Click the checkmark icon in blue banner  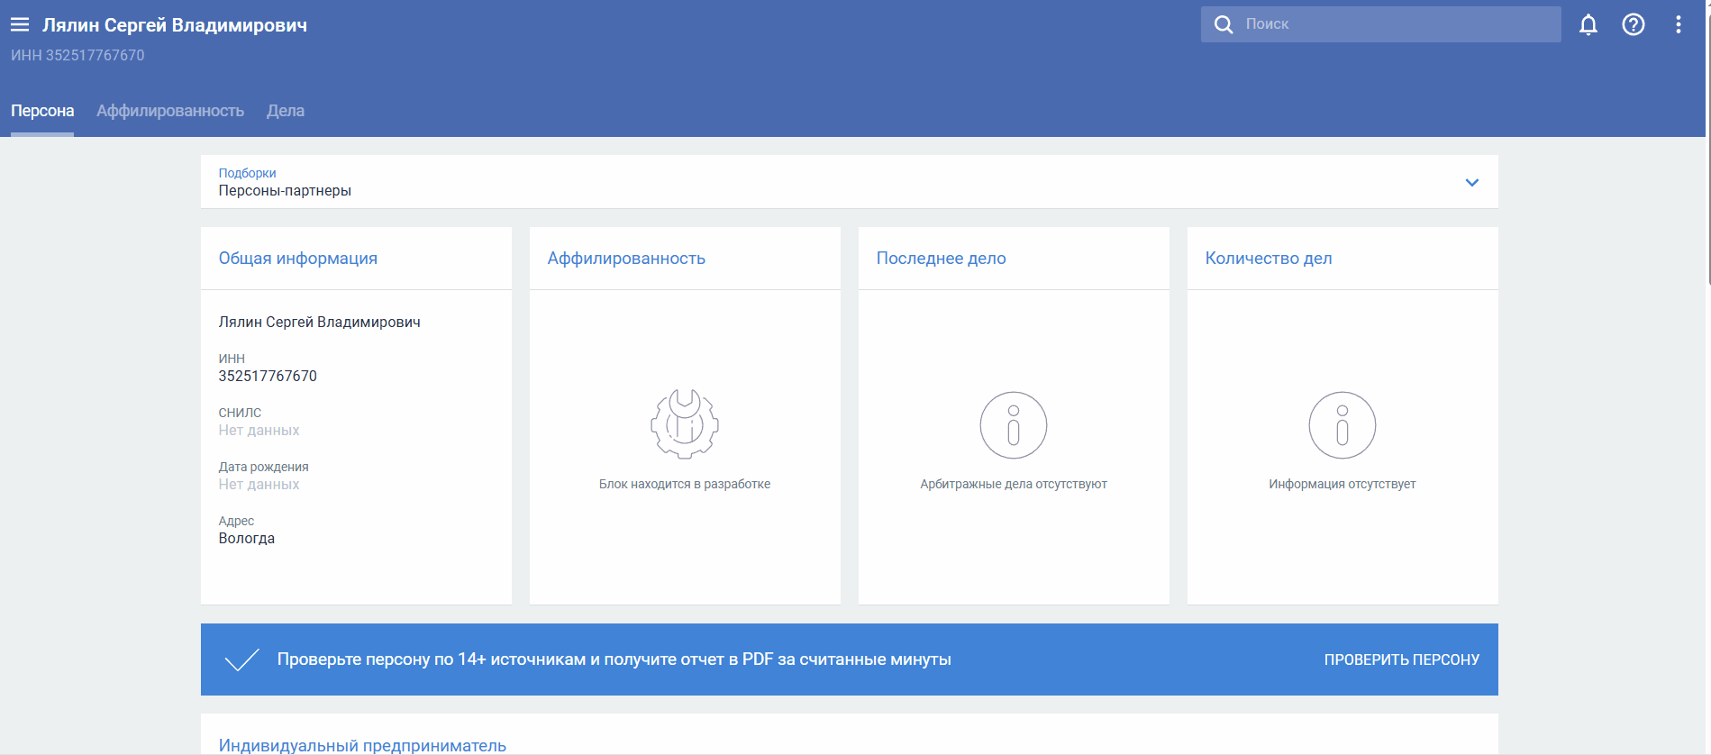[241, 659]
